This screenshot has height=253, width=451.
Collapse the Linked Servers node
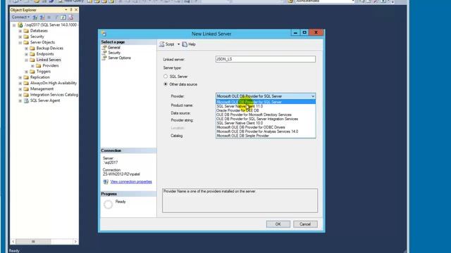coord(26,60)
